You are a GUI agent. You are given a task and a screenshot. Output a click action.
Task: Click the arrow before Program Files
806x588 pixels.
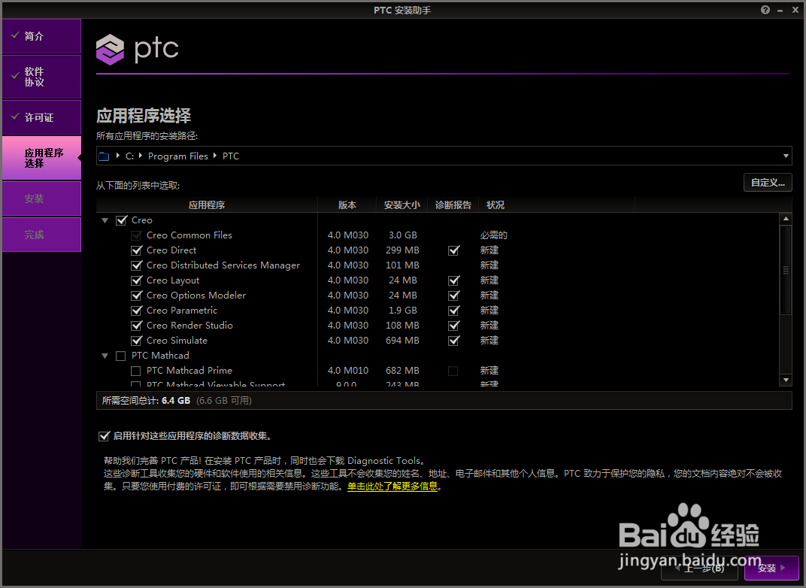click(x=141, y=155)
